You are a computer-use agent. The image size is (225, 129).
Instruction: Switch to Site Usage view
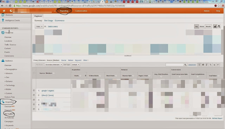click(x=49, y=21)
